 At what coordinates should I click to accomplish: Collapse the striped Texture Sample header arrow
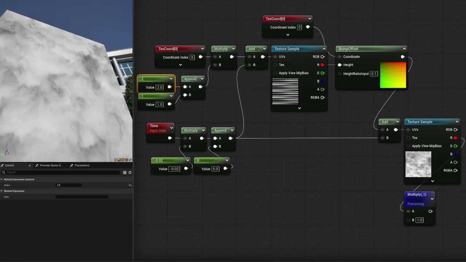pos(324,49)
